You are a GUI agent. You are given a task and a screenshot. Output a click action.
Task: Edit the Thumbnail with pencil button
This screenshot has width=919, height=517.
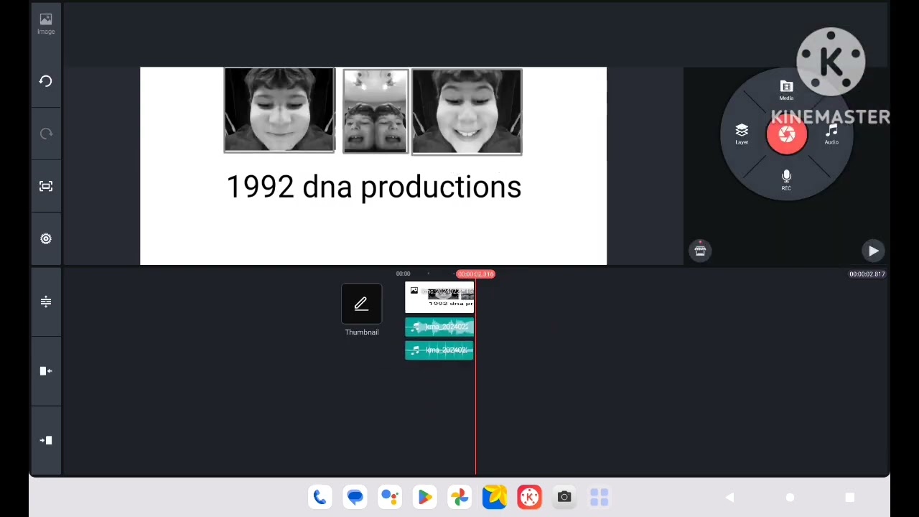point(361,304)
